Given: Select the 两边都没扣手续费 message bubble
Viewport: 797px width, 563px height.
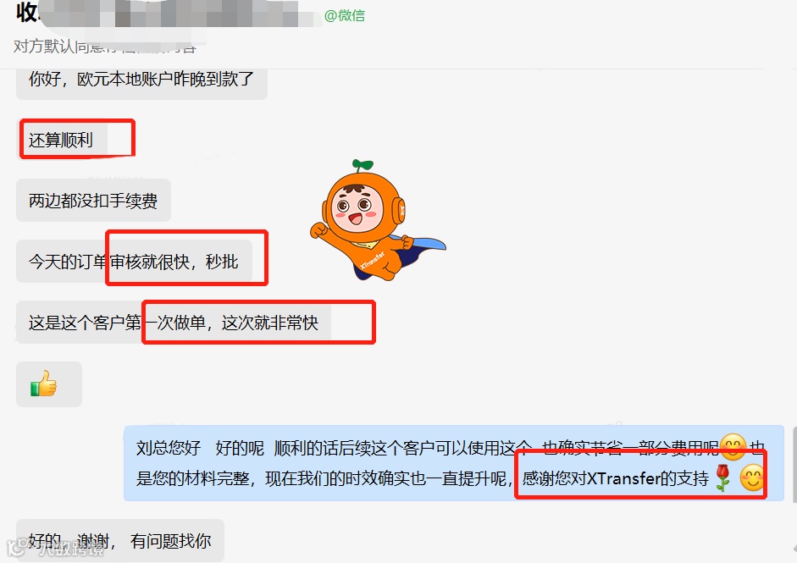Looking at the screenshot, I should (x=93, y=200).
